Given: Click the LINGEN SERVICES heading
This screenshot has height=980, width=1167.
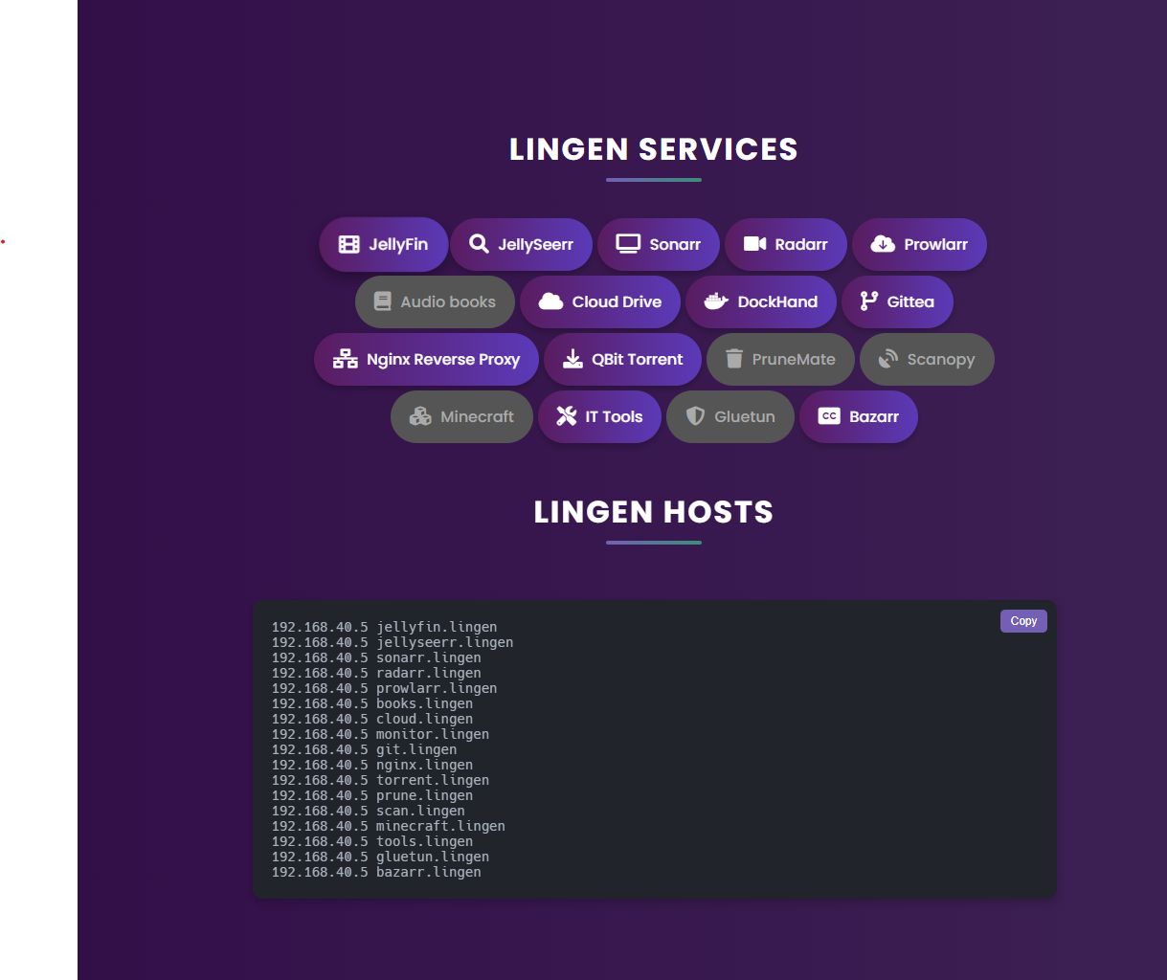Looking at the screenshot, I should pos(654,149).
